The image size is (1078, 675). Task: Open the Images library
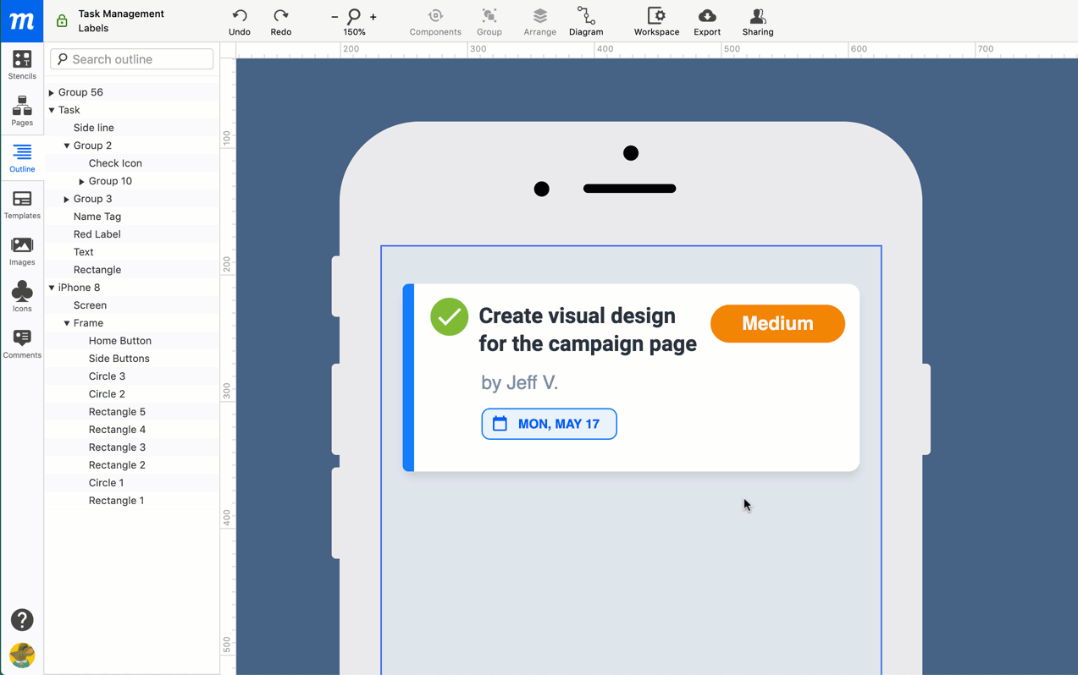(22, 250)
